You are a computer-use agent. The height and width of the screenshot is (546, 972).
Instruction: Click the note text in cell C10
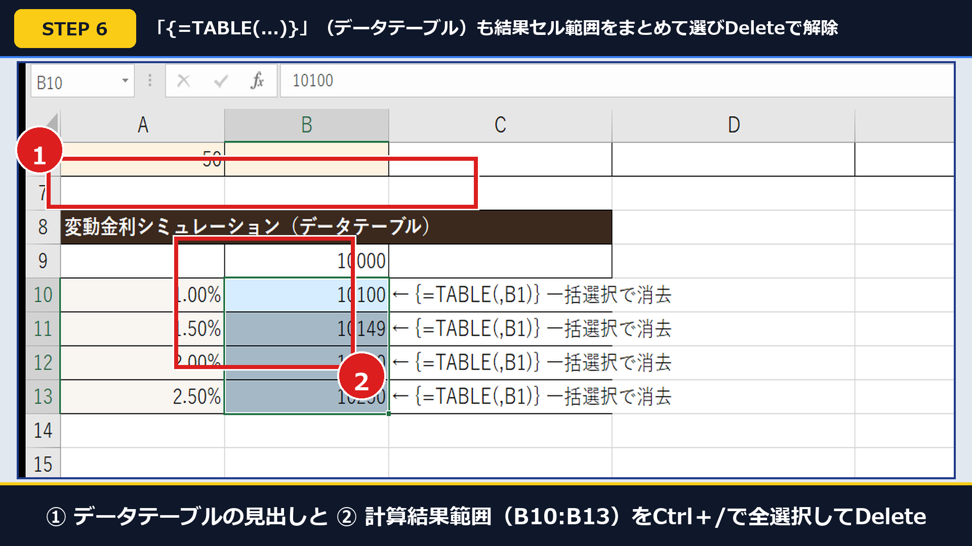(x=532, y=295)
